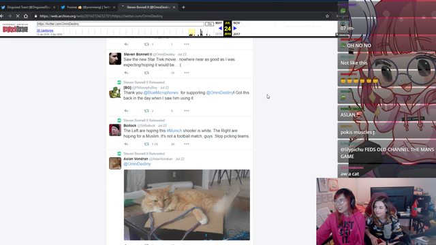
Task: Click the Jul 22 date on Bollock tweet
Action: tap(162, 126)
